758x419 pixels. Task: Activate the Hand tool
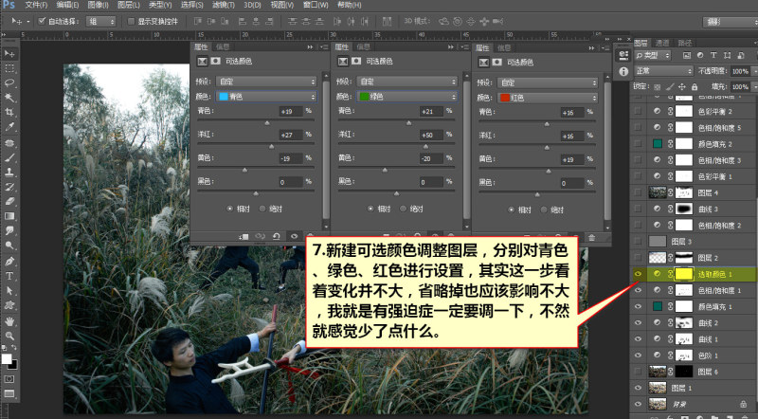tap(9, 321)
